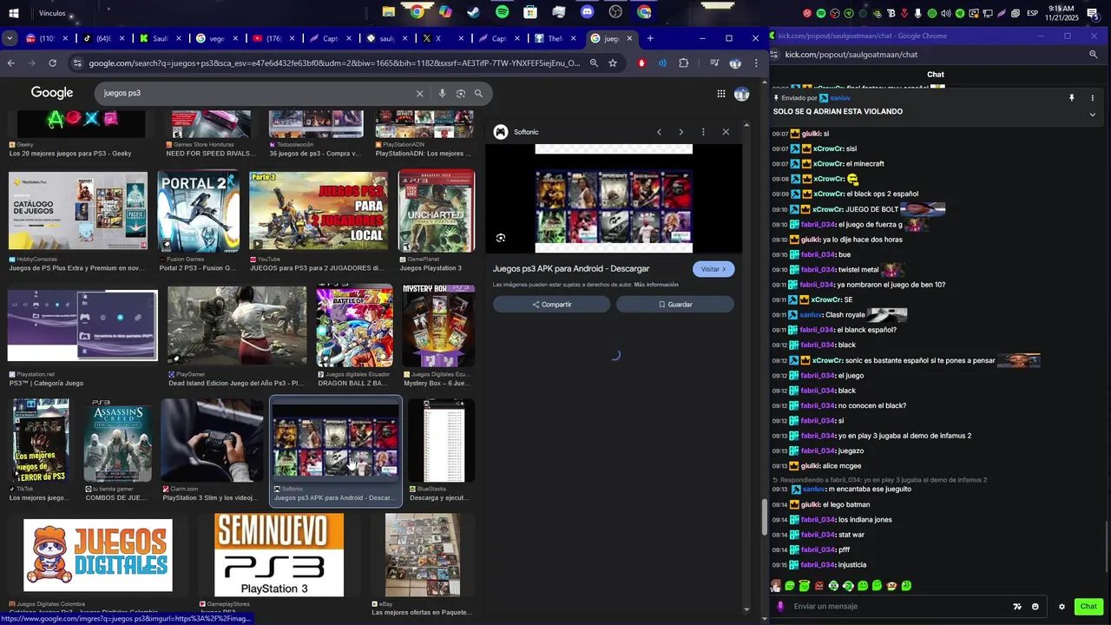This screenshot has height=625, width=1111.
Task: Click the Compartir button
Action: (x=552, y=305)
